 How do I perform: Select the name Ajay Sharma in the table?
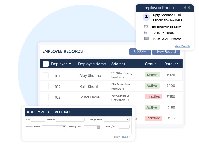pyautogui.click(x=90, y=76)
